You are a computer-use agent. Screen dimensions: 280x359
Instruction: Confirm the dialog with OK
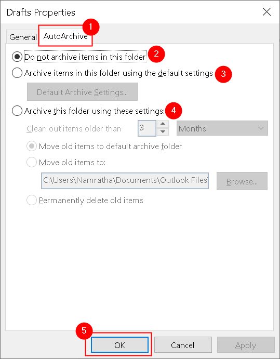(x=119, y=345)
